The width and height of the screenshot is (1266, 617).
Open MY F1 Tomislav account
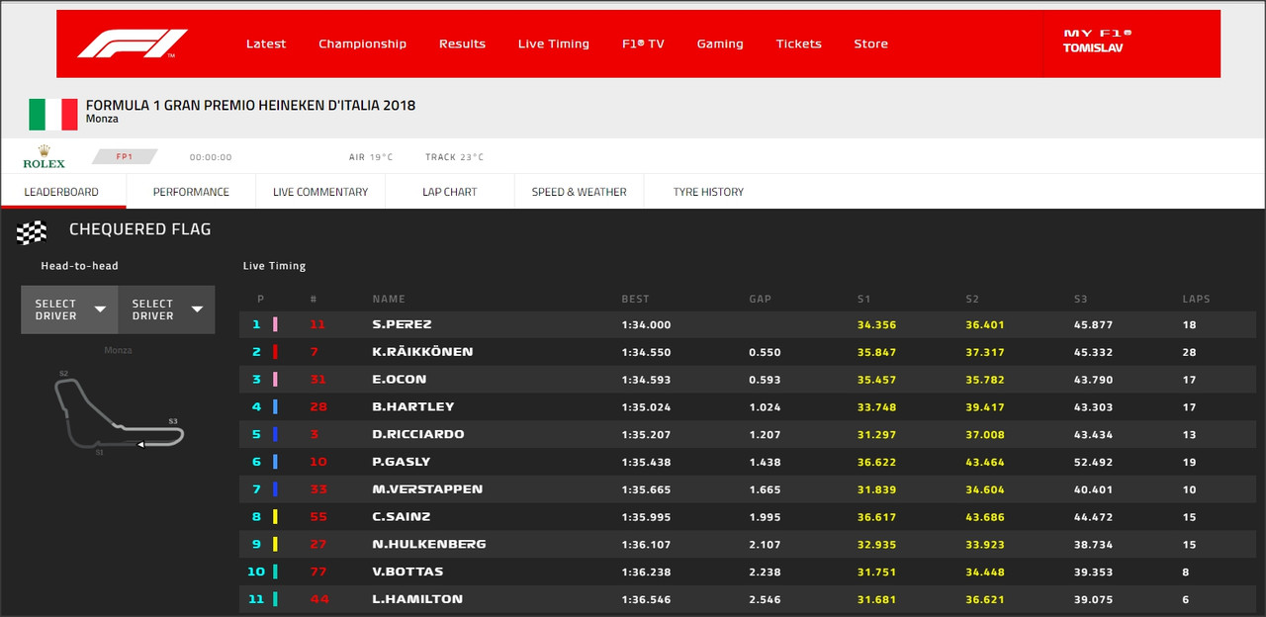[x=1097, y=41]
